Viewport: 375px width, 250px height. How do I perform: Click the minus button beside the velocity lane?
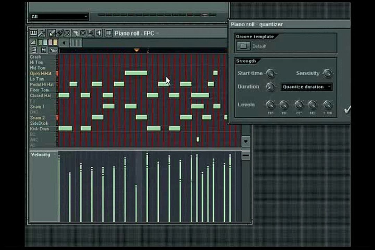(245, 156)
